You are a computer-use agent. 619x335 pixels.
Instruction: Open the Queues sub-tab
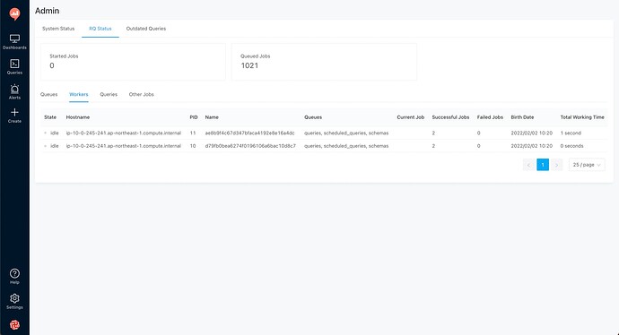49,95
